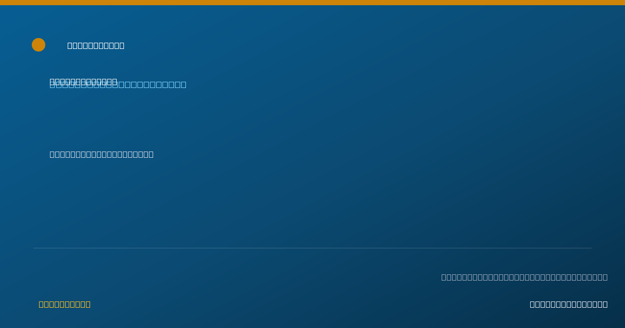Select the white text line in the middle area
Image resolution: width=625 pixels, height=328 pixels.
102,154
